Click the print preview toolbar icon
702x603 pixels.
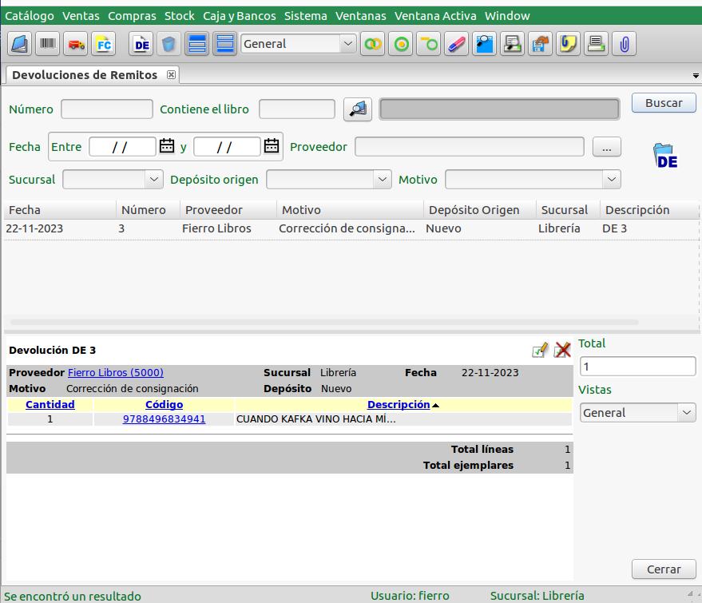tap(512, 44)
